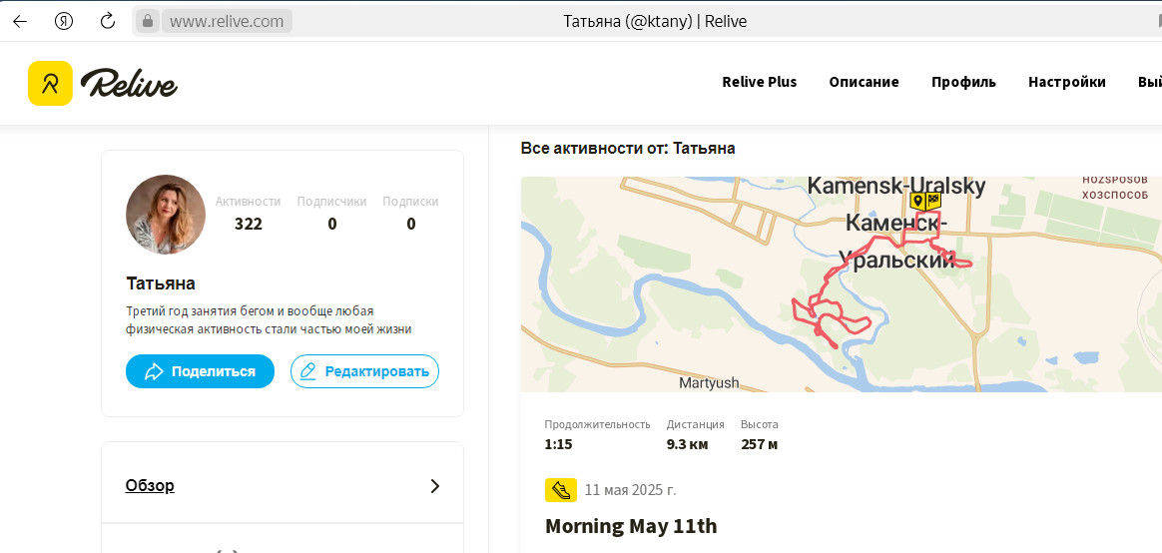This screenshot has width=1162, height=553.
Task: Click the Дистанция value 9.3 км
Action: (x=688, y=445)
